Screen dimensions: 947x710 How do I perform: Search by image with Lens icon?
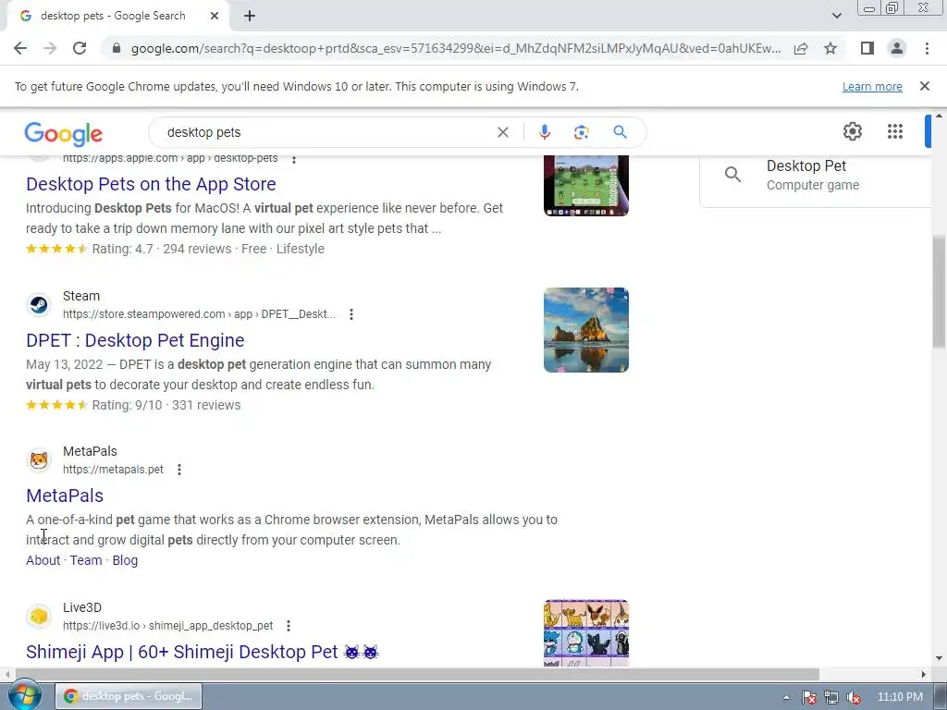(x=581, y=132)
